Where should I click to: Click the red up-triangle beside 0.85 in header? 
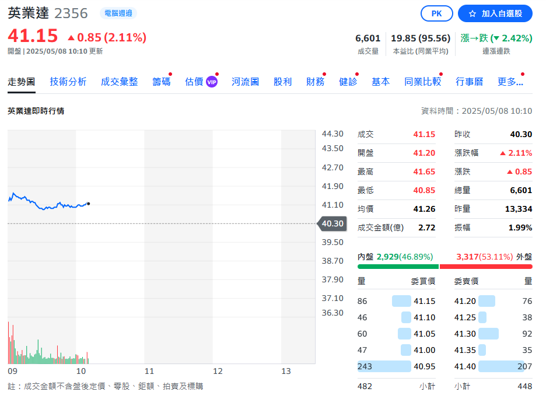71,37
